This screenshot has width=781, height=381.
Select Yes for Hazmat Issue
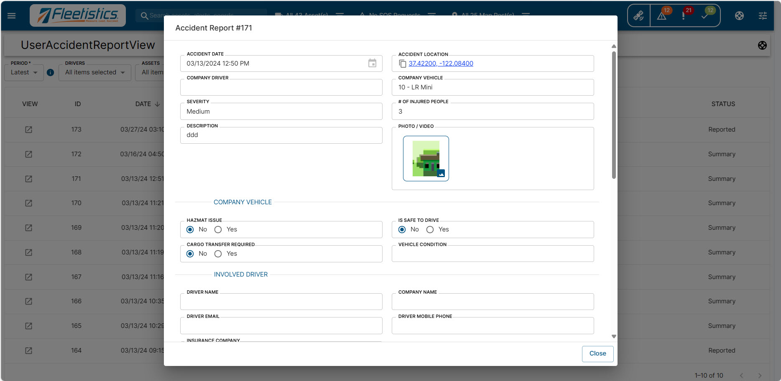click(x=218, y=229)
